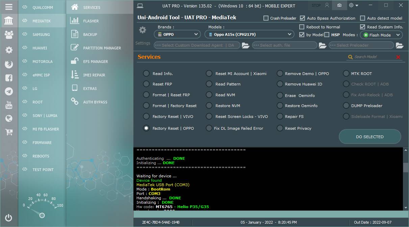The height and width of the screenshot is (227, 409).
Task: Select Reset Privacy radio option
Action: pyautogui.click(x=280, y=128)
